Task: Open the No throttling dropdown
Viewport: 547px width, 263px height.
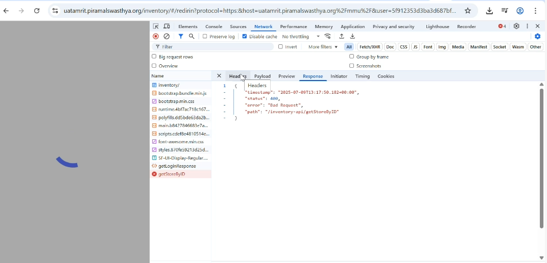Action: (301, 36)
